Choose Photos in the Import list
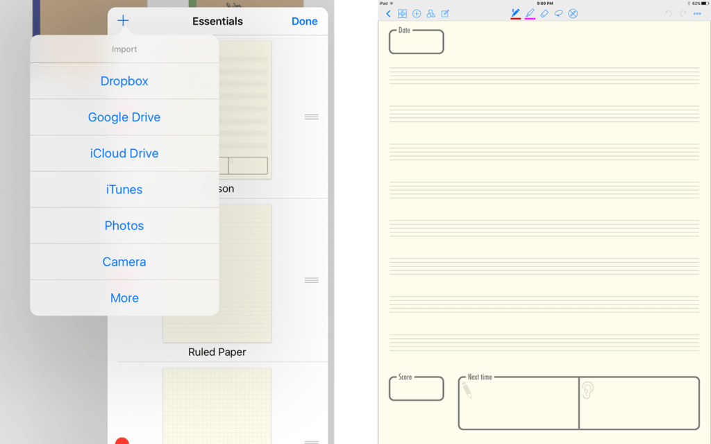 (x=124, y=225)
